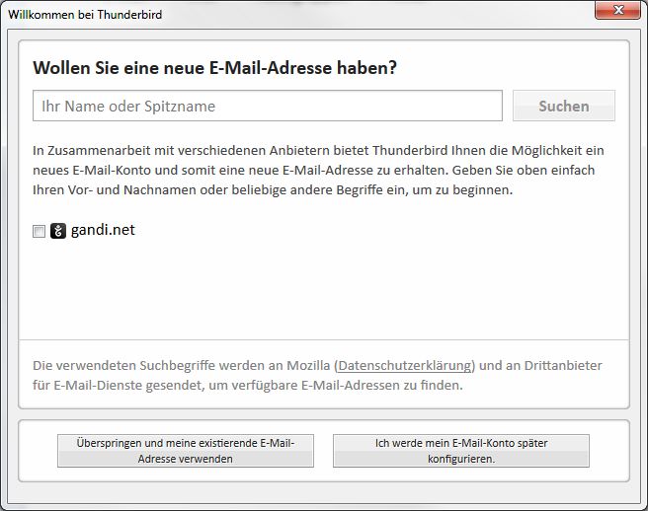The height and width of the screenshot is (511, 648).
Task: Close the Willkommen bei Thunderbird dialog
Action: pyautogui.click(x=617, y=11)
